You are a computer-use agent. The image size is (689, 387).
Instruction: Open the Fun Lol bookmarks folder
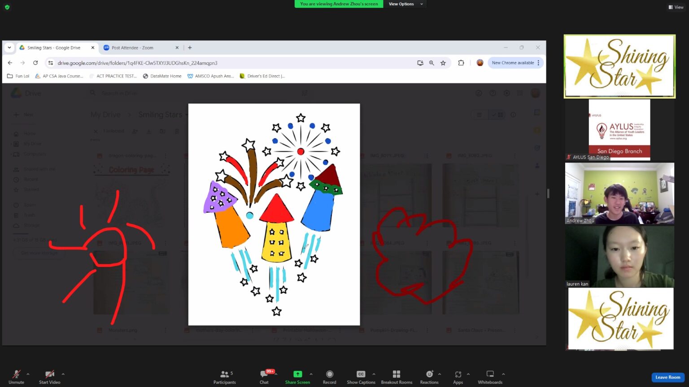tap(18, 76)
